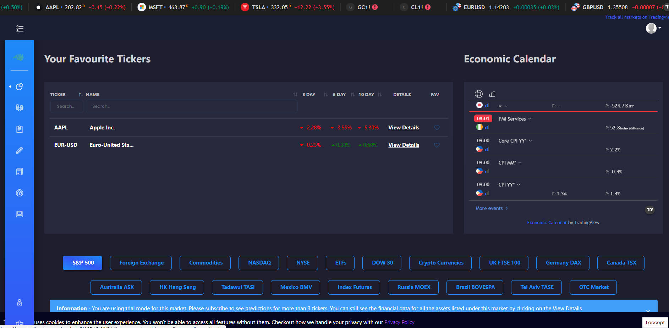Click the coin stacks sidebar icon

[20, 108]
